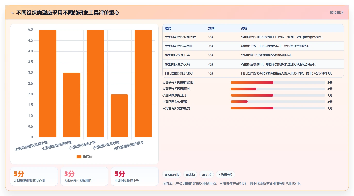354x196 pixels.
Task: Click the 小型团队复杂权限 label beside its progress bar
Action: pyautogui.click(x=175, y=102)
